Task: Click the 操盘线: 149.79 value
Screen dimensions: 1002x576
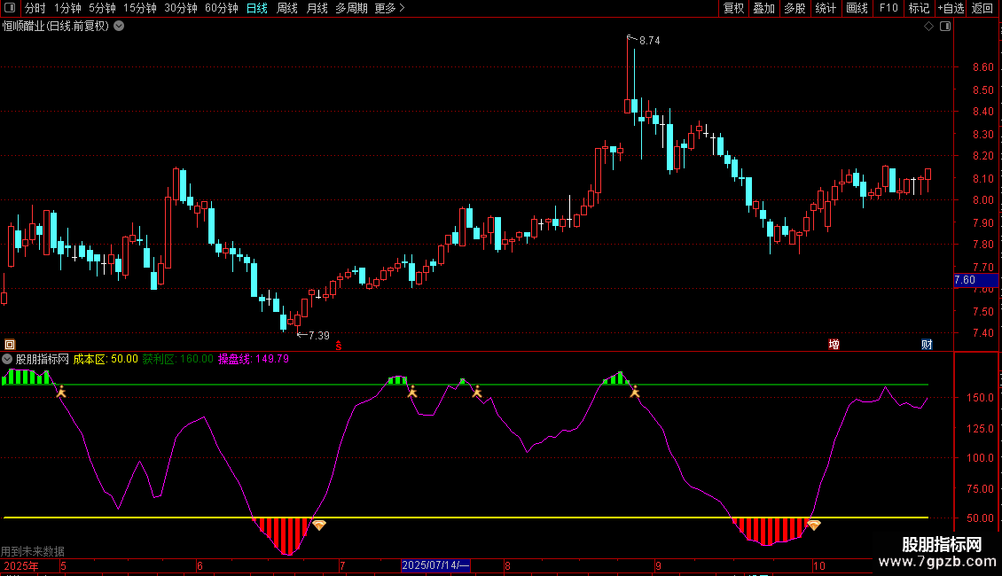Action: click(254, 359)
